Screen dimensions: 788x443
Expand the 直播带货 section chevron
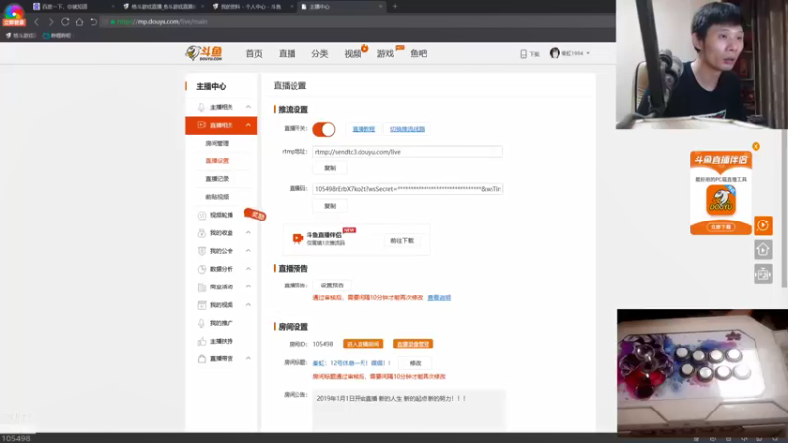point(248,358)
